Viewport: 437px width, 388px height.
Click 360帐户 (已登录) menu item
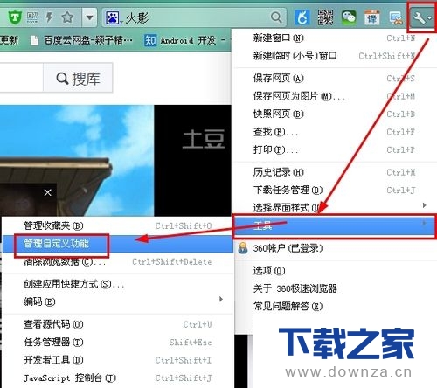click(x=335, y=248)
